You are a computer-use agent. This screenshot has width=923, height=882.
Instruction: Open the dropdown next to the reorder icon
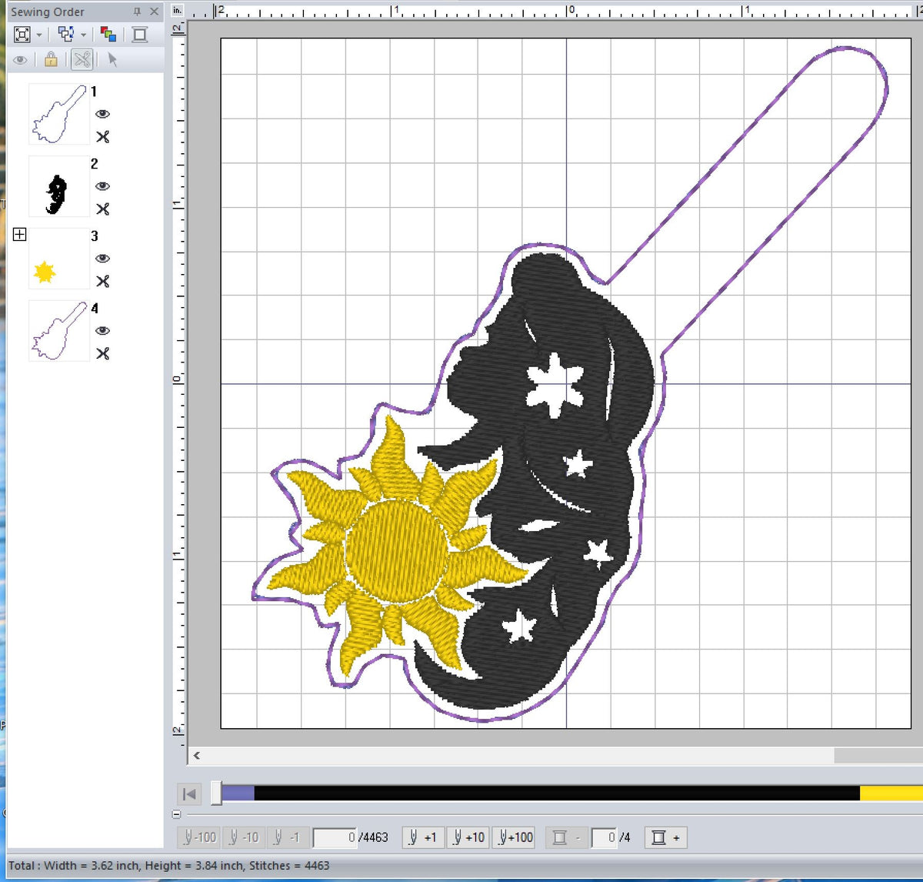[83, 34]
